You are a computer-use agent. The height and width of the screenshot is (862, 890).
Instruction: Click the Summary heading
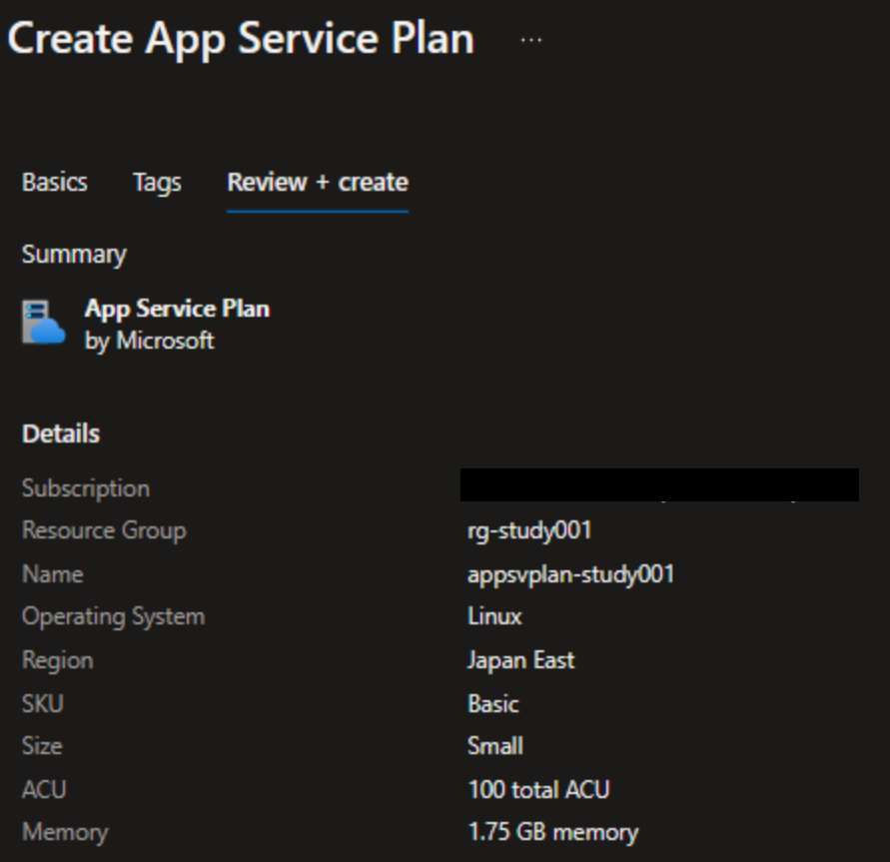point(74,255)
